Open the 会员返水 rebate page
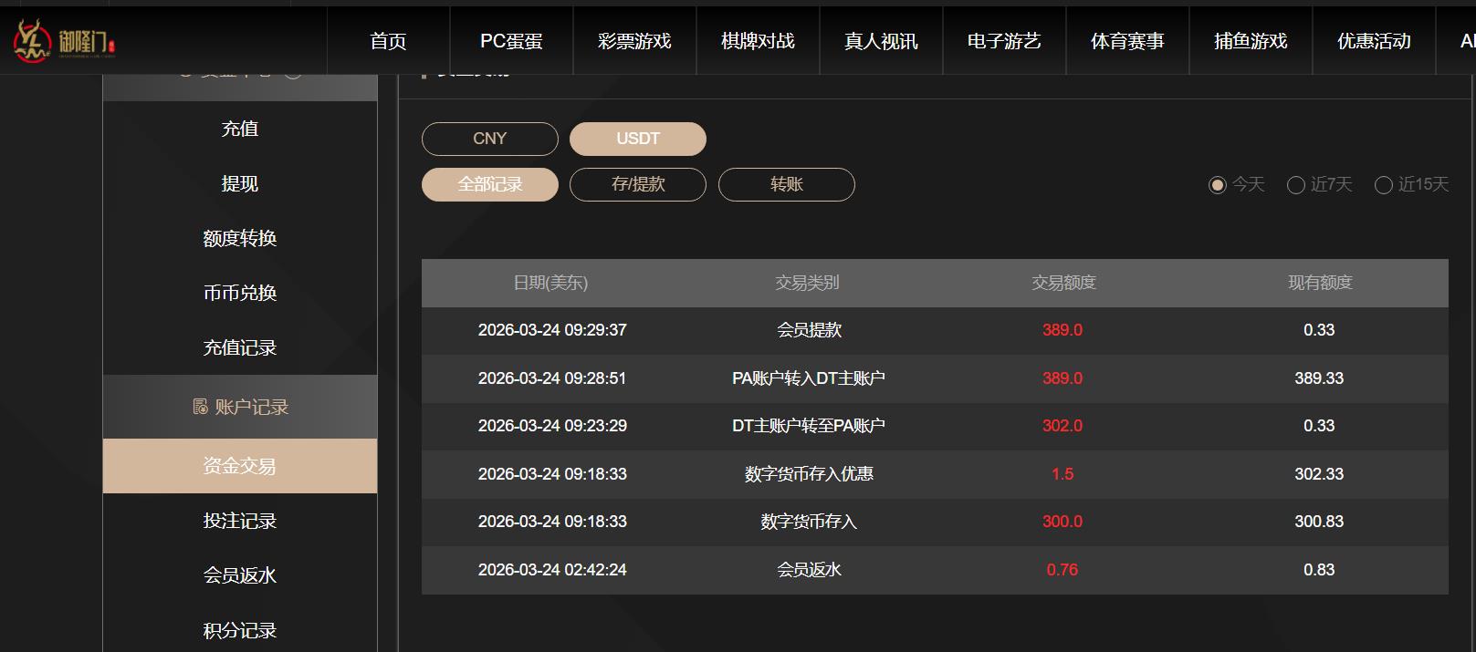Viewport: 1476px width, 652px height. click(240, 575)
